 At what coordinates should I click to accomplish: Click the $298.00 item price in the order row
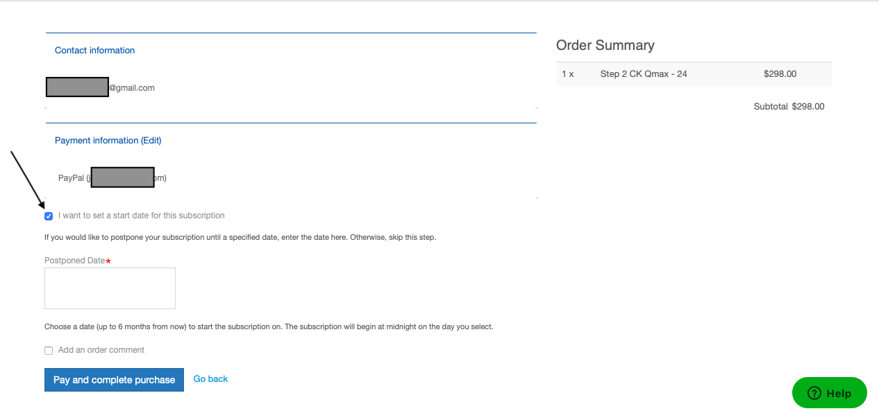coord(780,74)
